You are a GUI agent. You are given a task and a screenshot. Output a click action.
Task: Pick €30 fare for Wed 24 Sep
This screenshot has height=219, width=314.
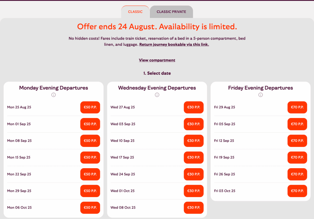click(x=194, y=174)
